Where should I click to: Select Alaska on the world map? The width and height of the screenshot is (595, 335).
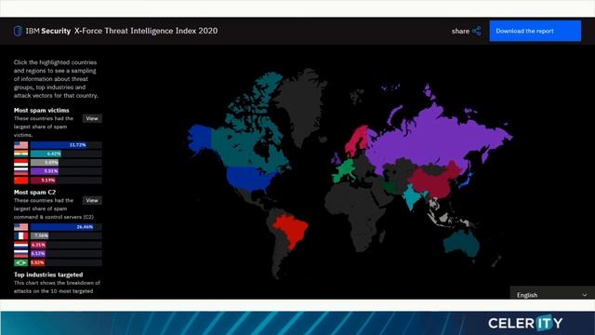200,139
